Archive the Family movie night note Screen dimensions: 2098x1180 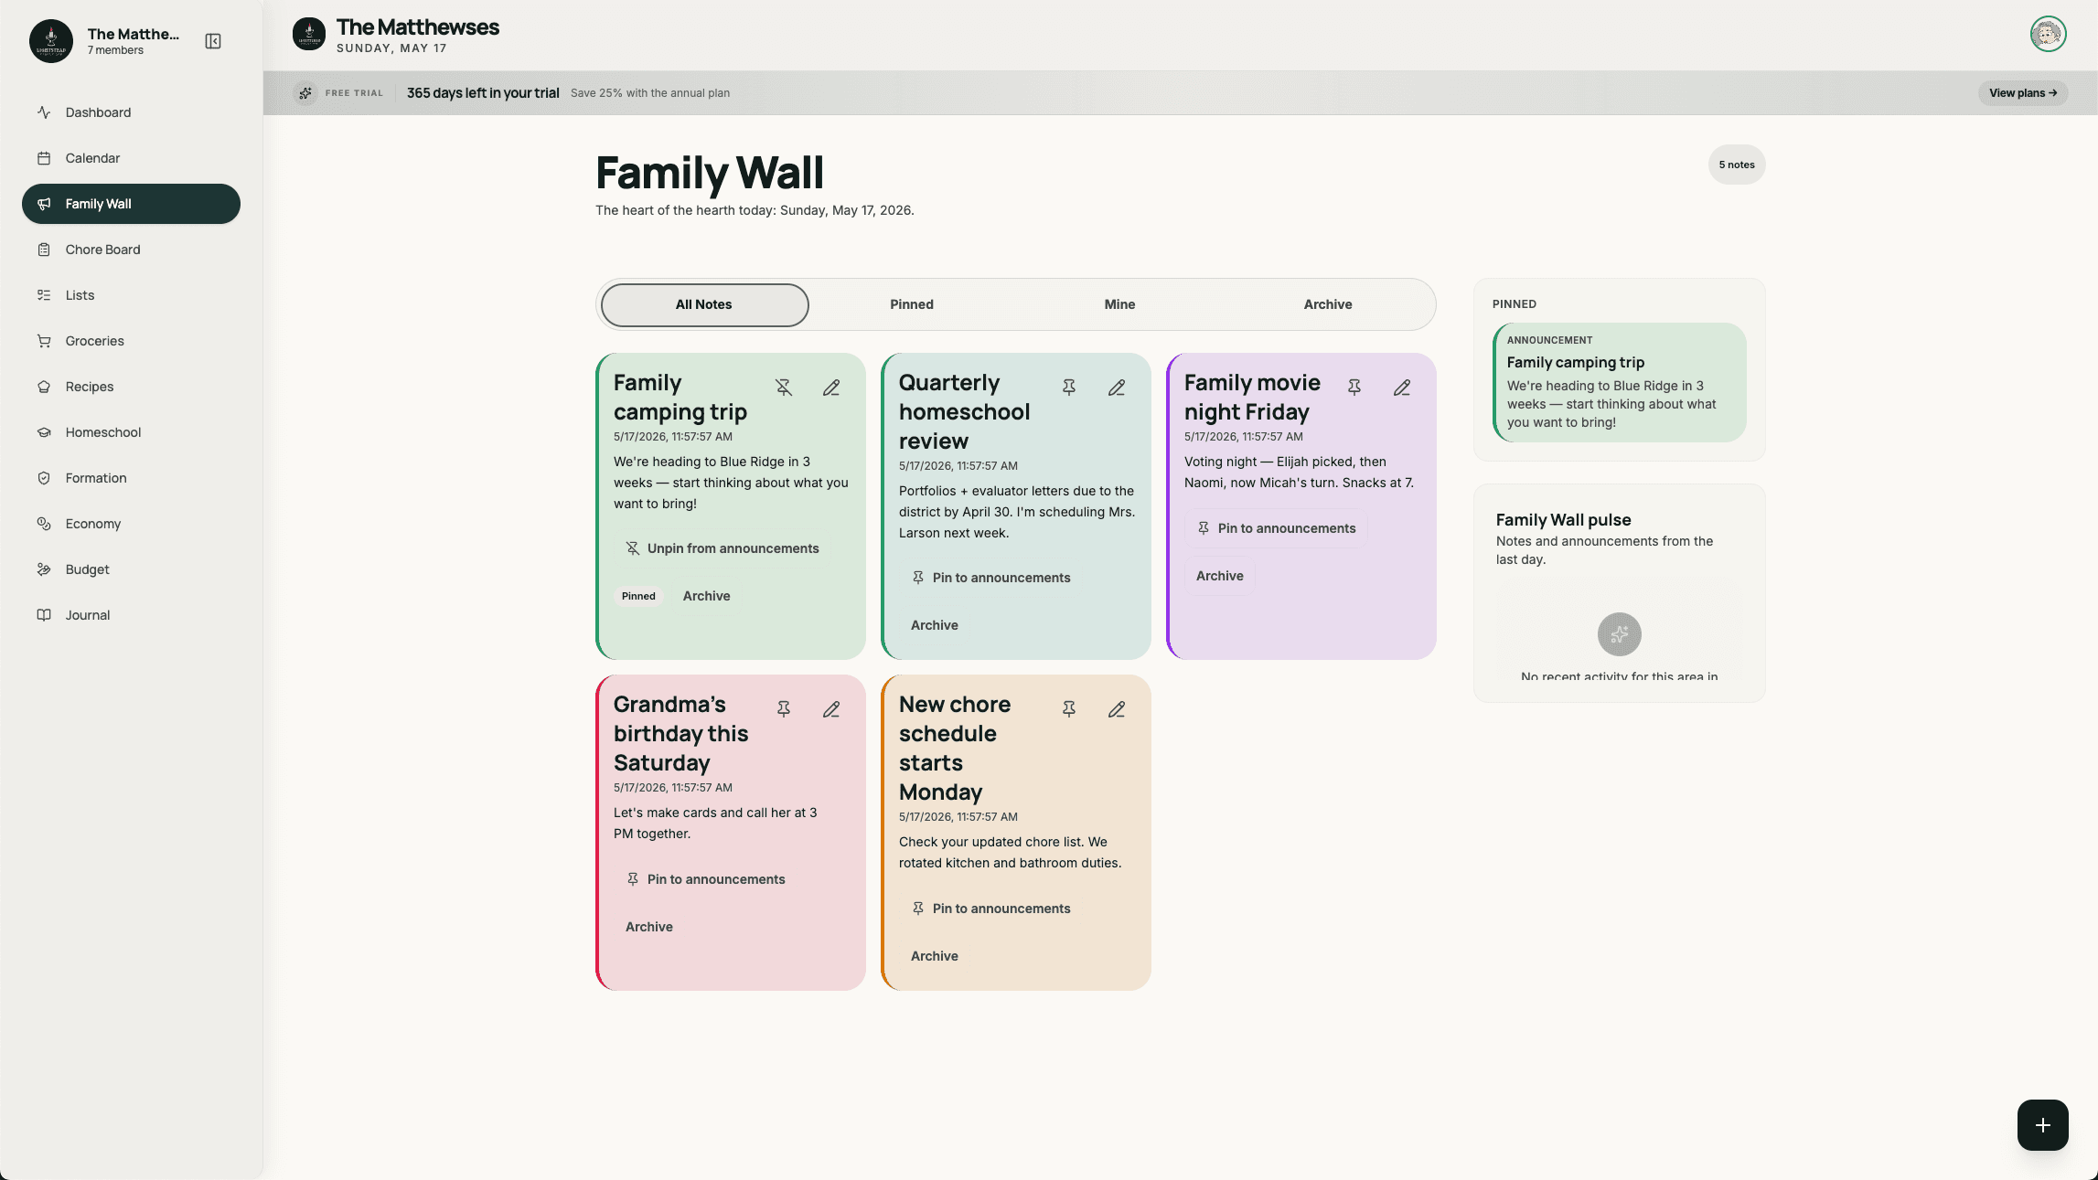(1220, 576)
